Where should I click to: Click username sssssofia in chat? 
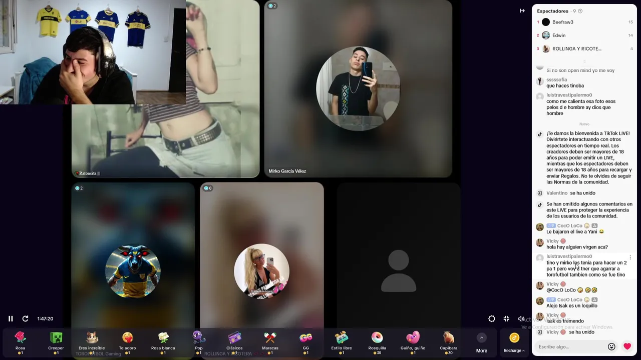556,79
